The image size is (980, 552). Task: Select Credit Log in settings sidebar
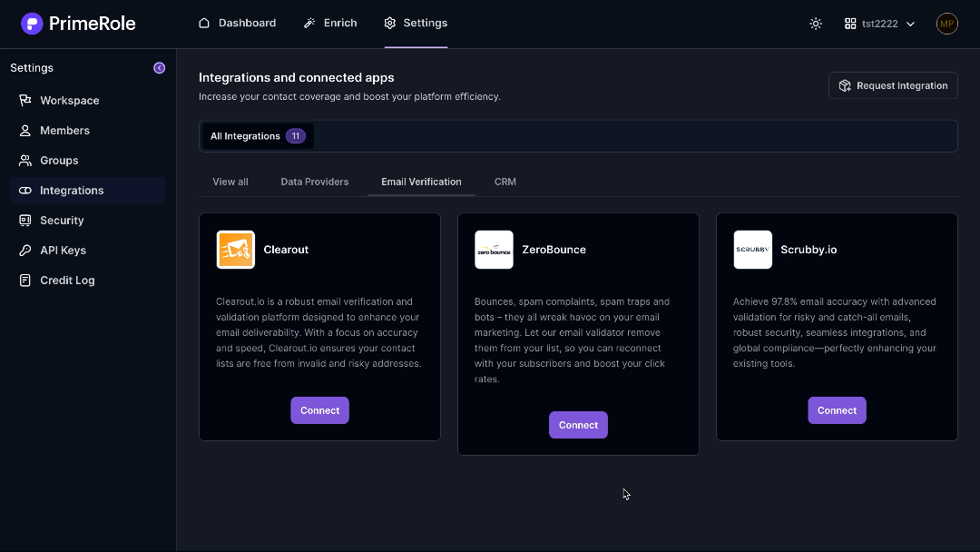pos(87,280)
